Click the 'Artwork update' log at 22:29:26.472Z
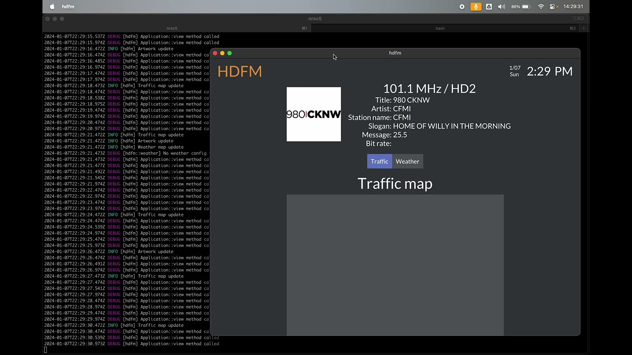Viewport: 632px width, 355px height. click(x=109, y=251)
